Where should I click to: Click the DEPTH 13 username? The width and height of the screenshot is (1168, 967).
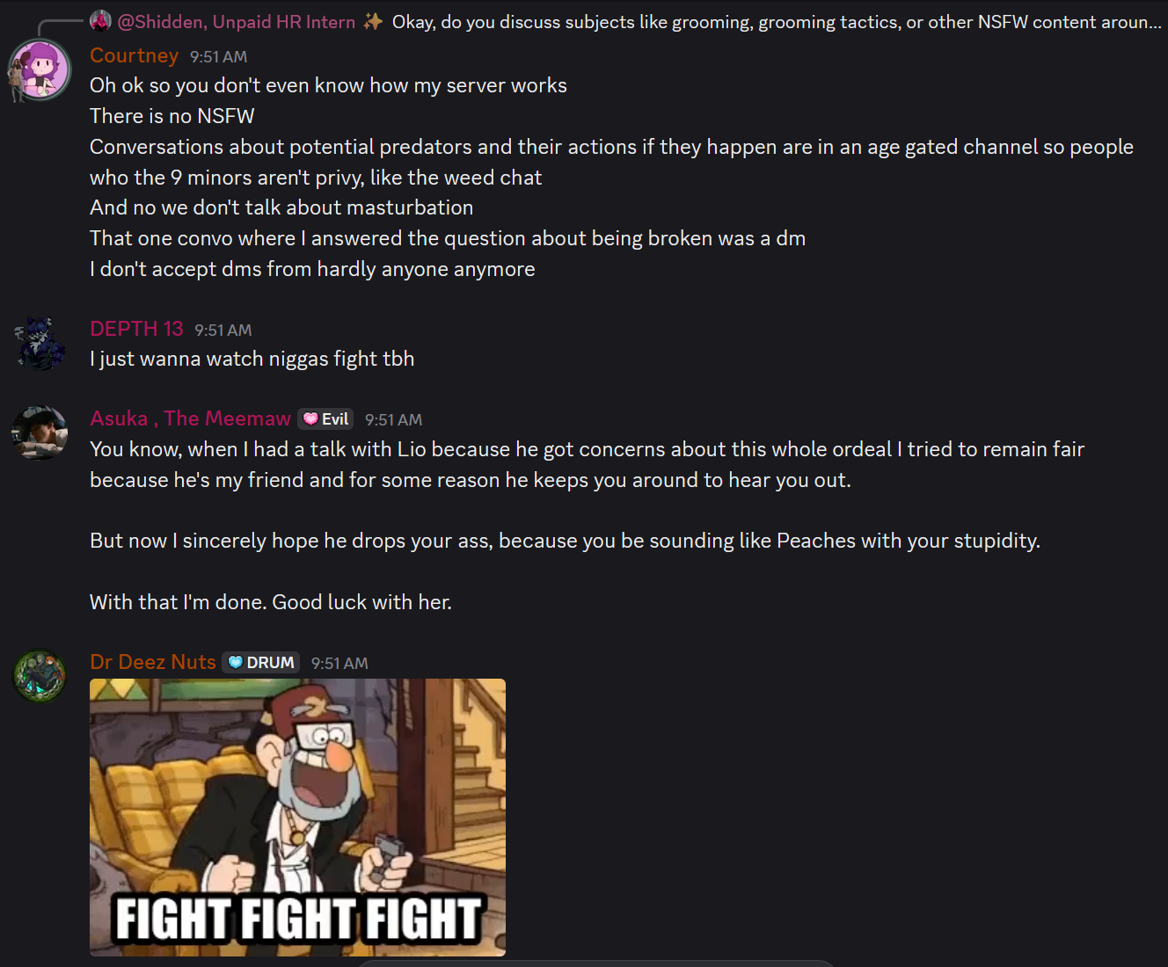tap(136, 329)
